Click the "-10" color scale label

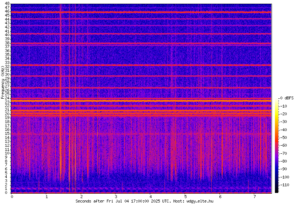click(x=283, y=106)
